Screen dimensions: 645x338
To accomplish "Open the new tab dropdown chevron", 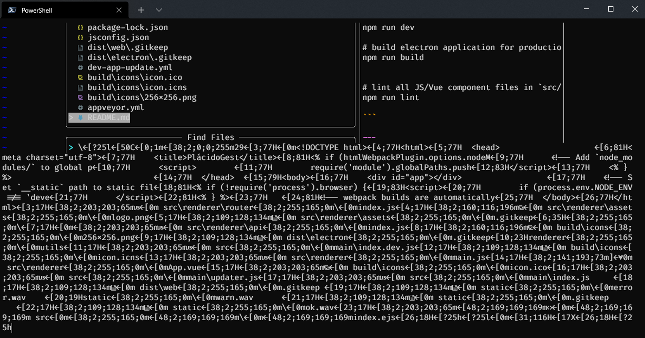I will click(x=158, y=9).
